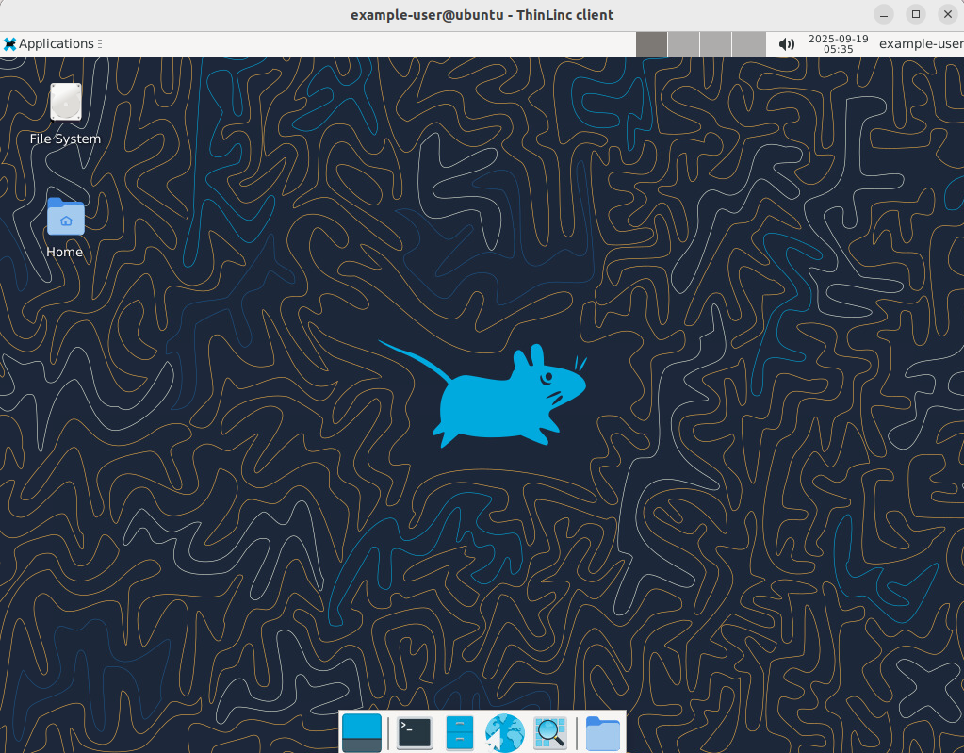964x753 pixels.
Task: Open the Applications menu
Action: pos(49,43)
